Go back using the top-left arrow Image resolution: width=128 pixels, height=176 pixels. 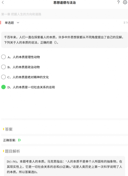pos(3,2)
